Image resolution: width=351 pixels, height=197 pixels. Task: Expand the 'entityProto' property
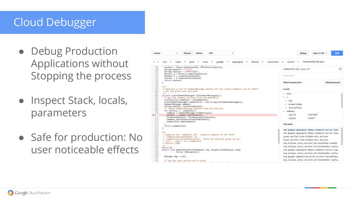pyautogui.click(x=286, y=108)
